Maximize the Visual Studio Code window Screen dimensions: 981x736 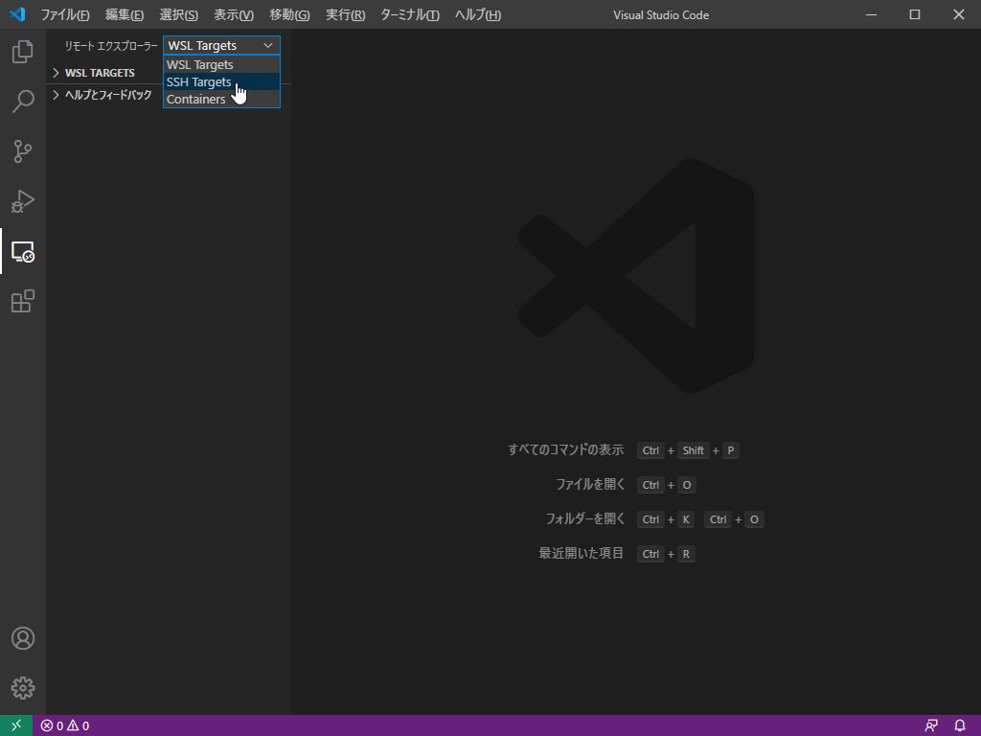tap(915, 14)
